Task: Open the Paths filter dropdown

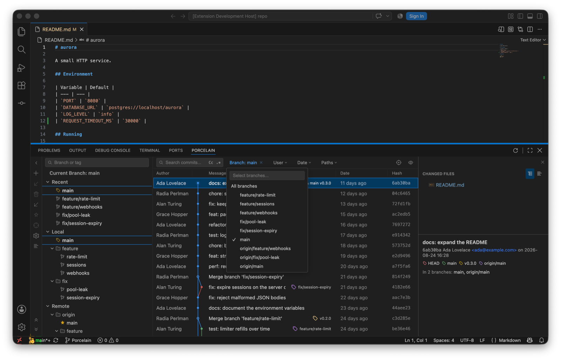Action: click(329, 163)
